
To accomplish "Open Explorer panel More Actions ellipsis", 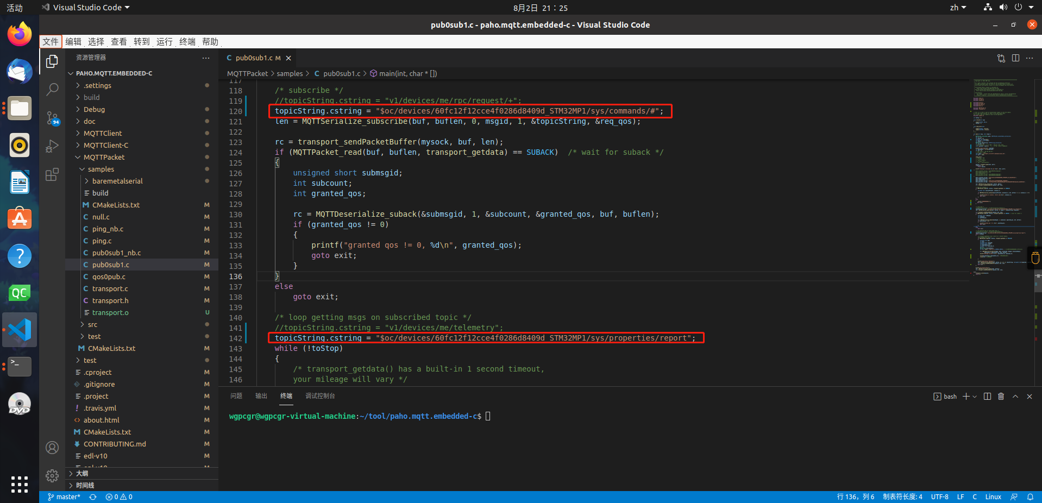I will (x=206, y=58).
